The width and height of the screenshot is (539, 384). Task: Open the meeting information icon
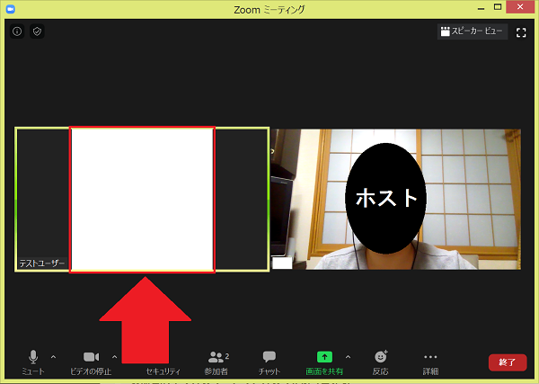click(17, 31)
